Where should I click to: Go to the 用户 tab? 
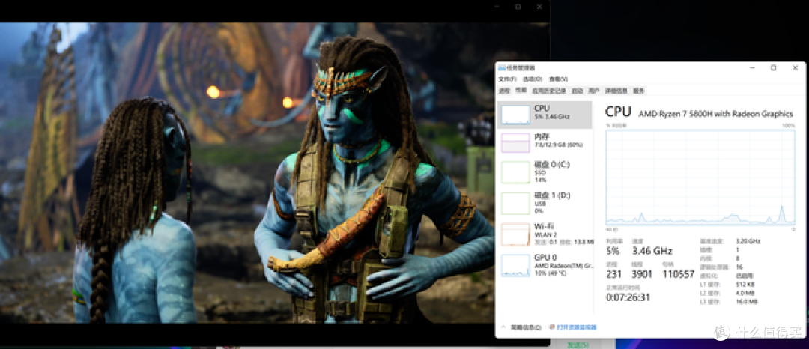(x=594, y=91)
